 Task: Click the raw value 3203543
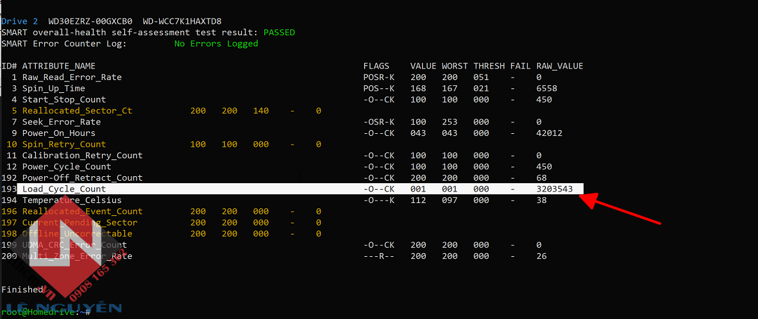tap(554, 189)
